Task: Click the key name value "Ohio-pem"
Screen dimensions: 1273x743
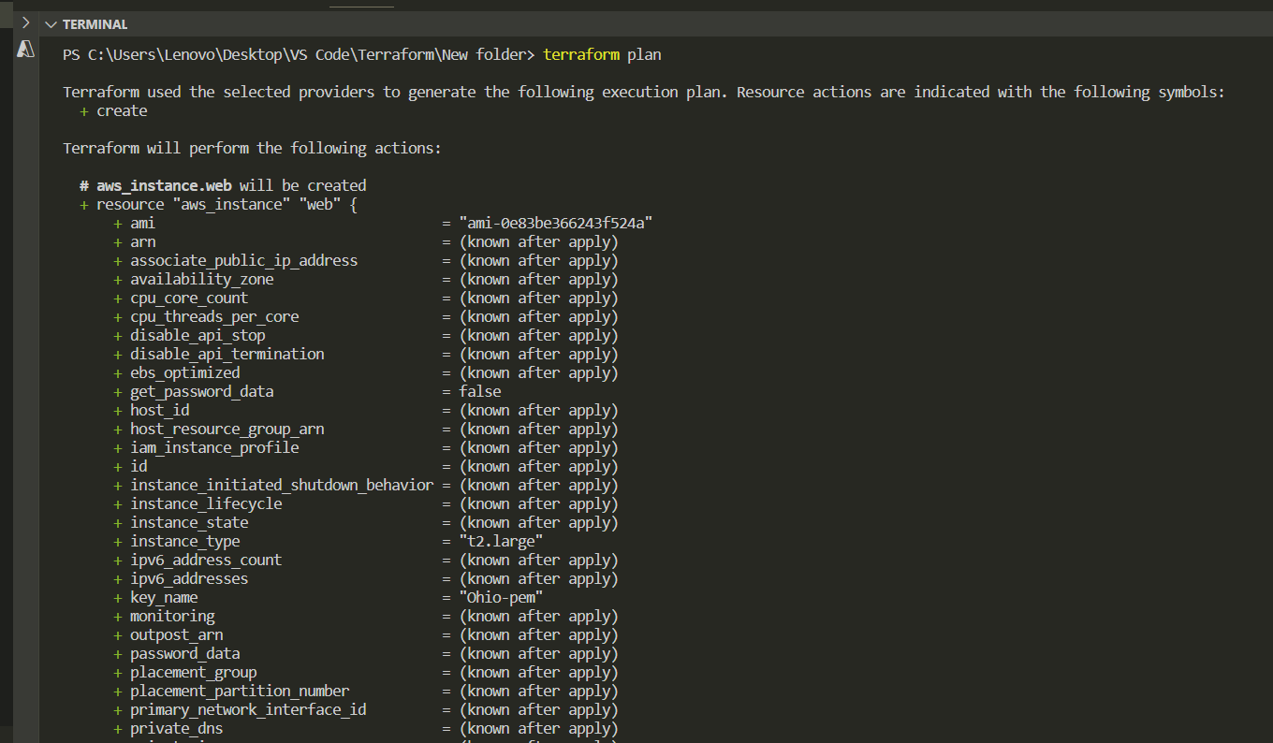Action: [501, 597]
